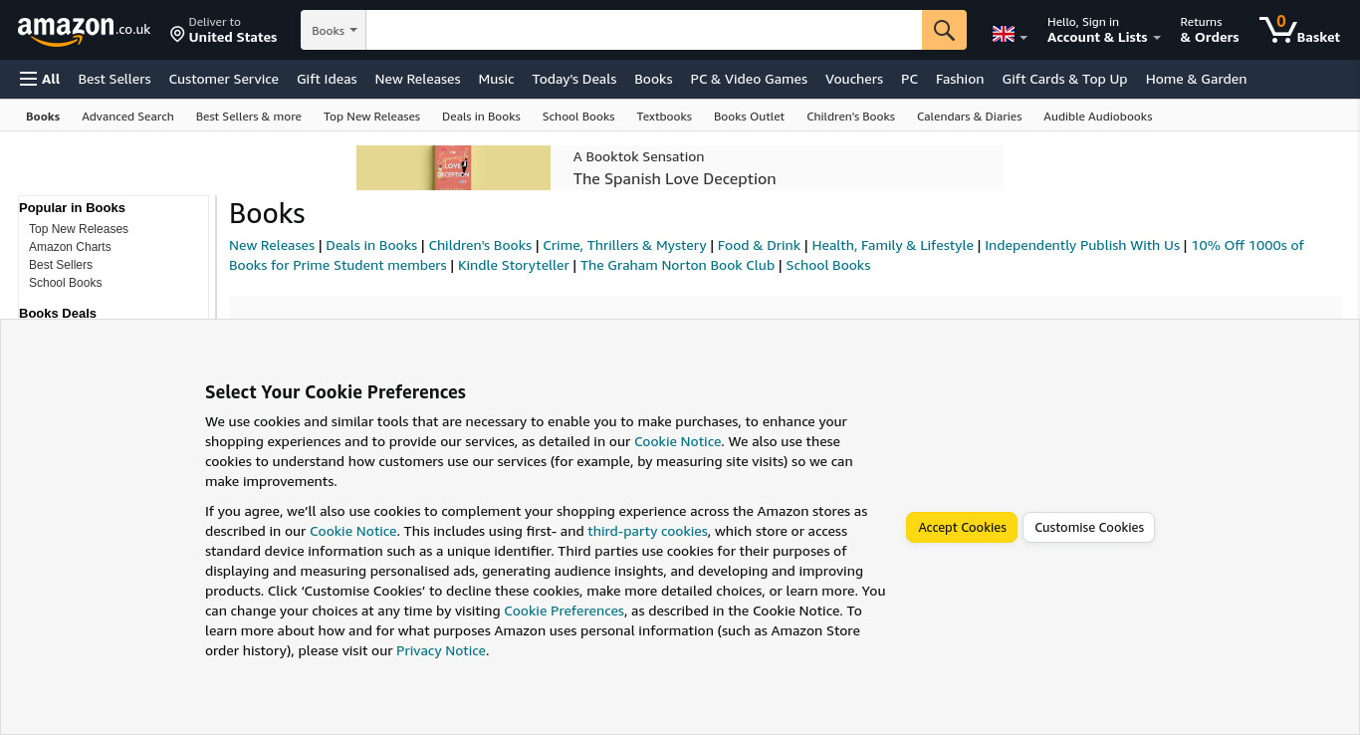
Task: Click the Spanish Love Deception book cover
Action: point(452,167)
